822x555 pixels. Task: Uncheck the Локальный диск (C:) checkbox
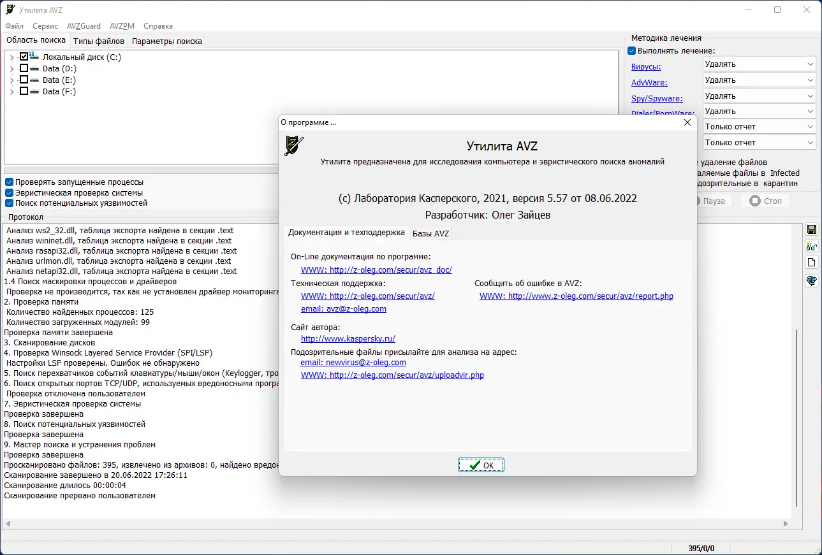pos(24,57)
